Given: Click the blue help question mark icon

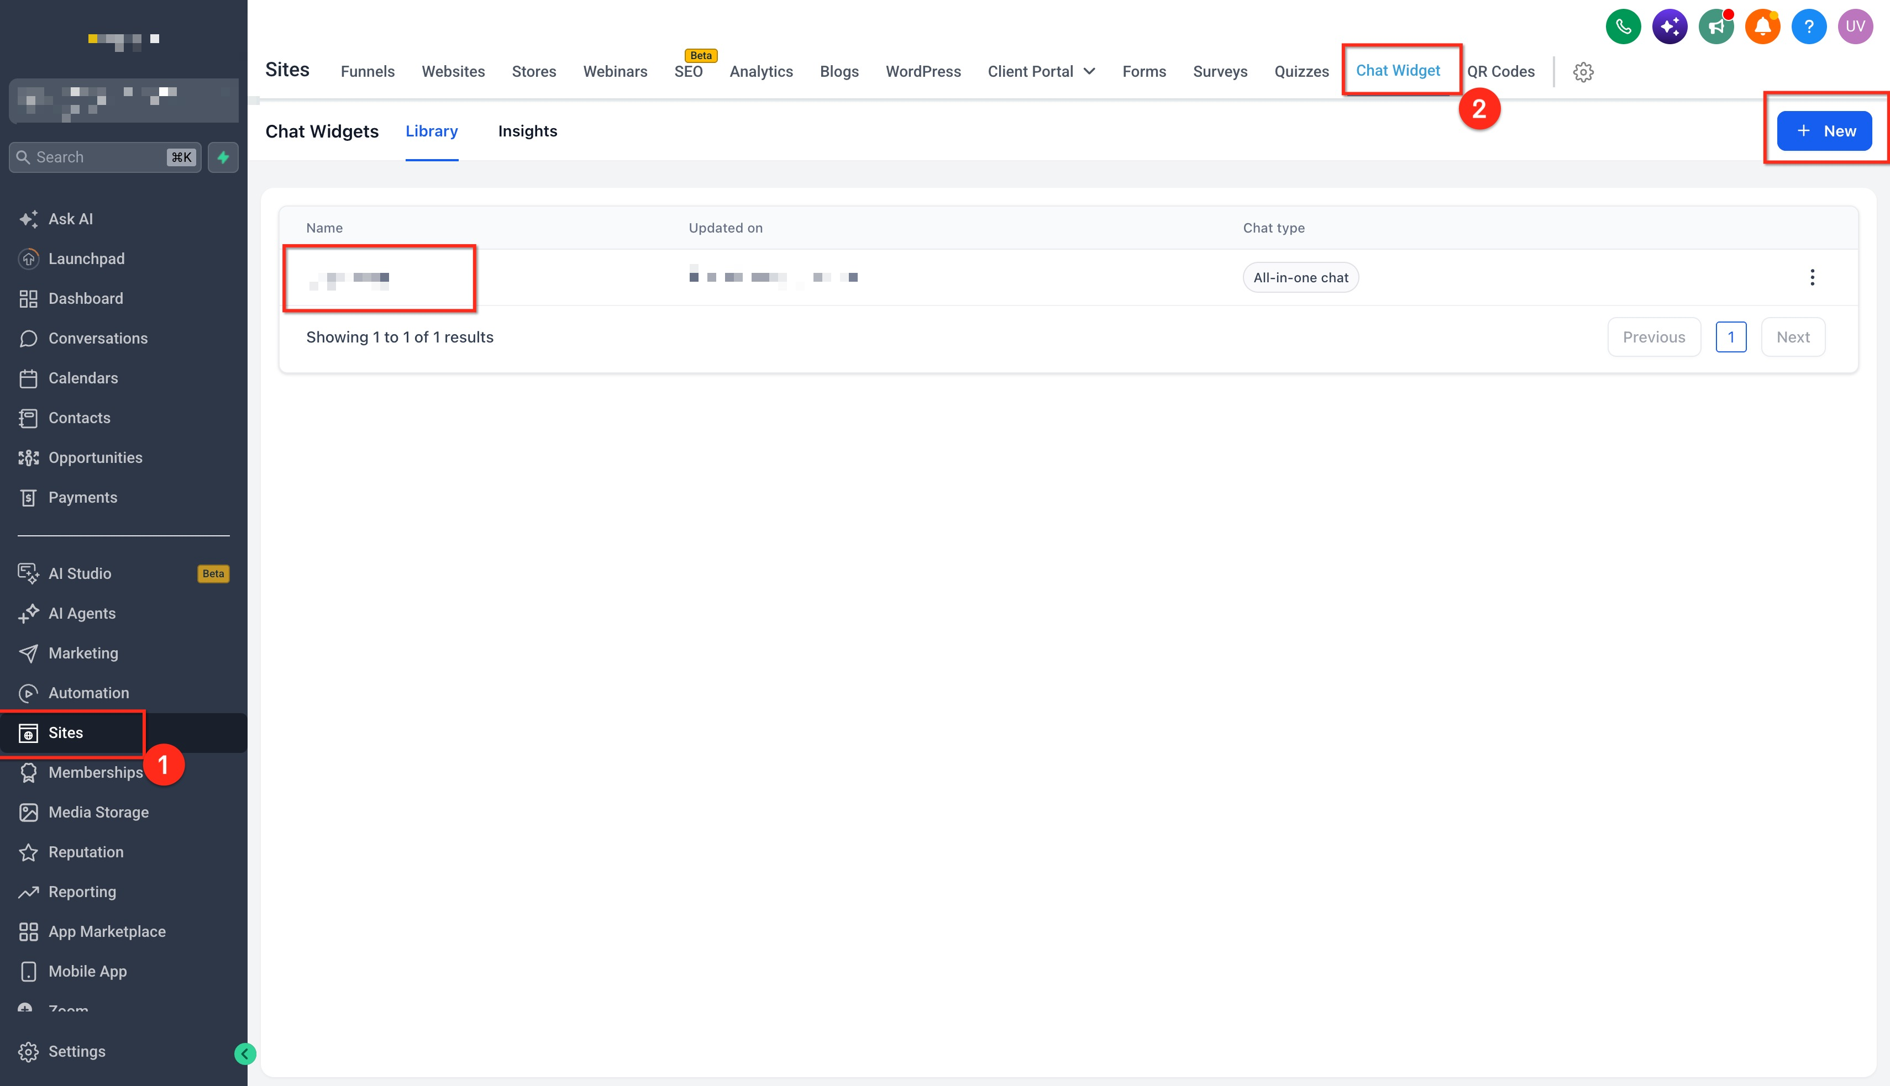Looking at the screenshot, I should point(1809,27).
